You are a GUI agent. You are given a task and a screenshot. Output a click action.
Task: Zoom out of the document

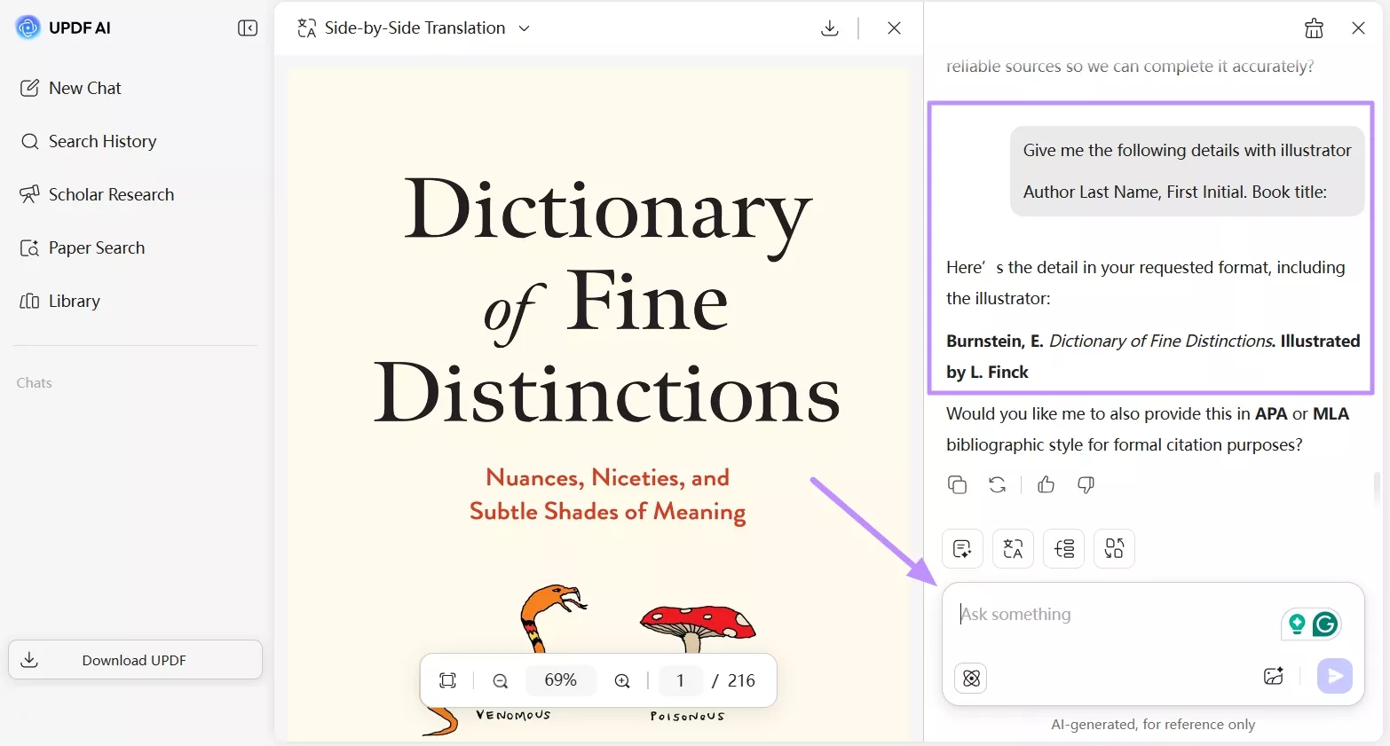coord(501,680)
